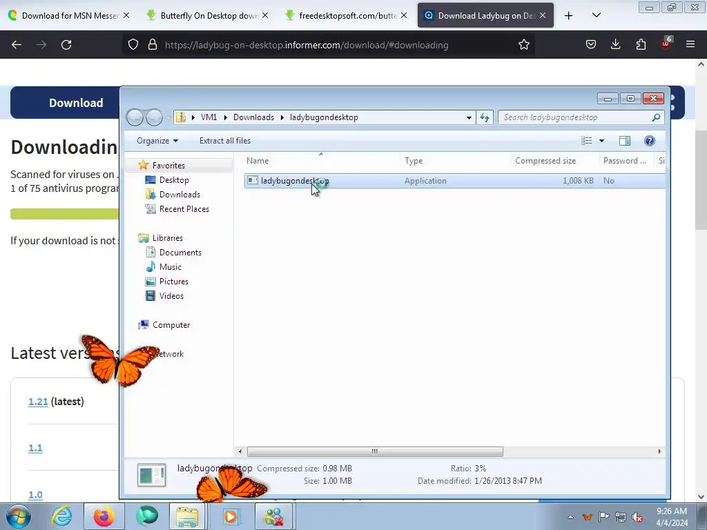Select the Pictures library
Image resolution: width=707 pixels, height=530 pixels.
pyautogui.click(x=173, y=282)
